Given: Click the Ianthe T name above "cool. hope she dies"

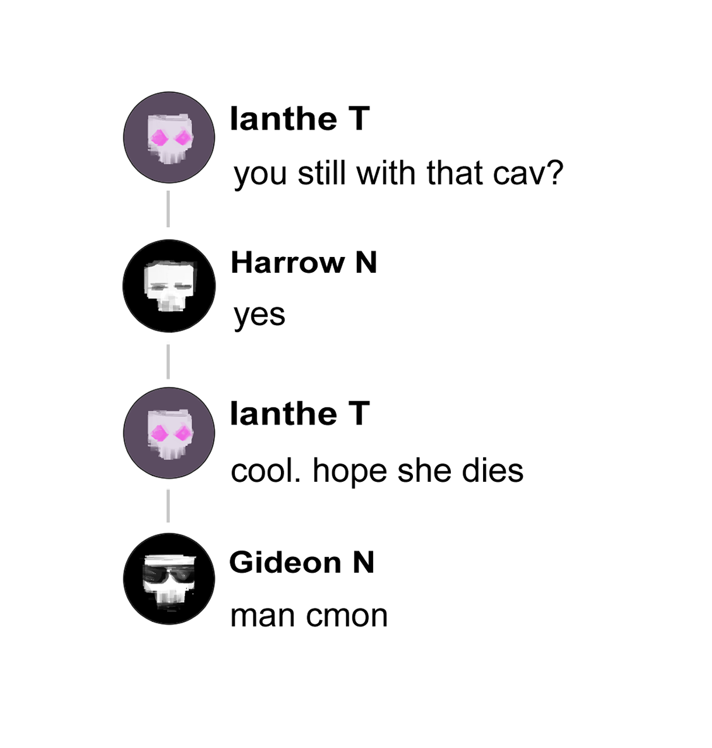Looking at the screenshot, I should [300, 413].
